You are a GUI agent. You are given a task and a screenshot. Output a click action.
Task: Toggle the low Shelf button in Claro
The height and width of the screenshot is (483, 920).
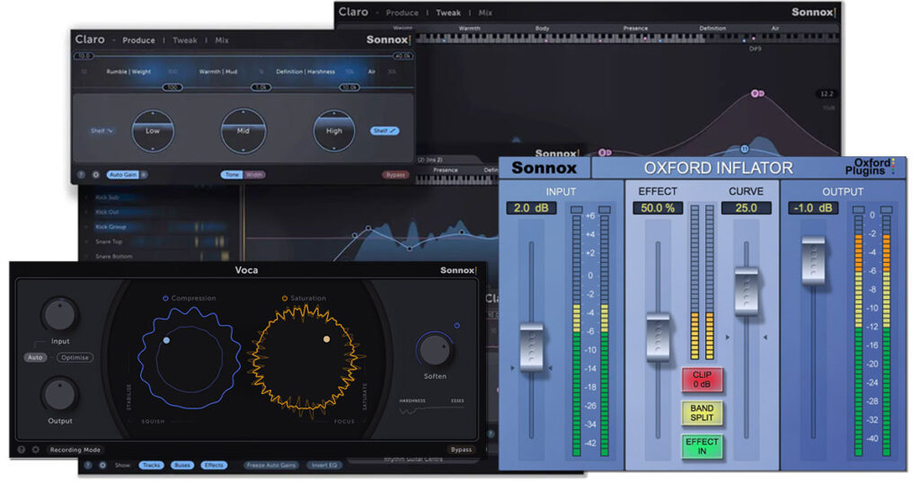(102, 131)
